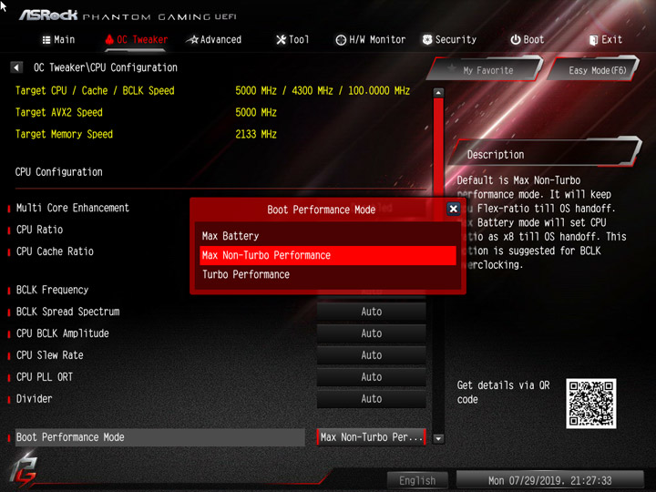Click the scrollbar down arrow
This screenshot has height=492, width=656.
pos(438,439)
